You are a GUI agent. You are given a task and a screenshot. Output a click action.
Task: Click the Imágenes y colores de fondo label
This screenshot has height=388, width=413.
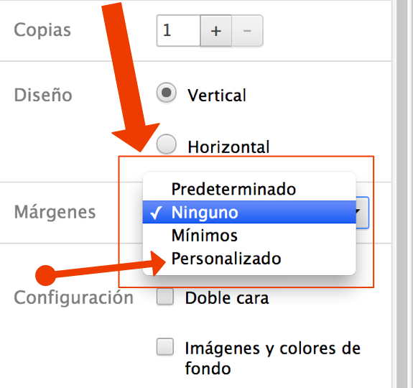tap(273, 358)
